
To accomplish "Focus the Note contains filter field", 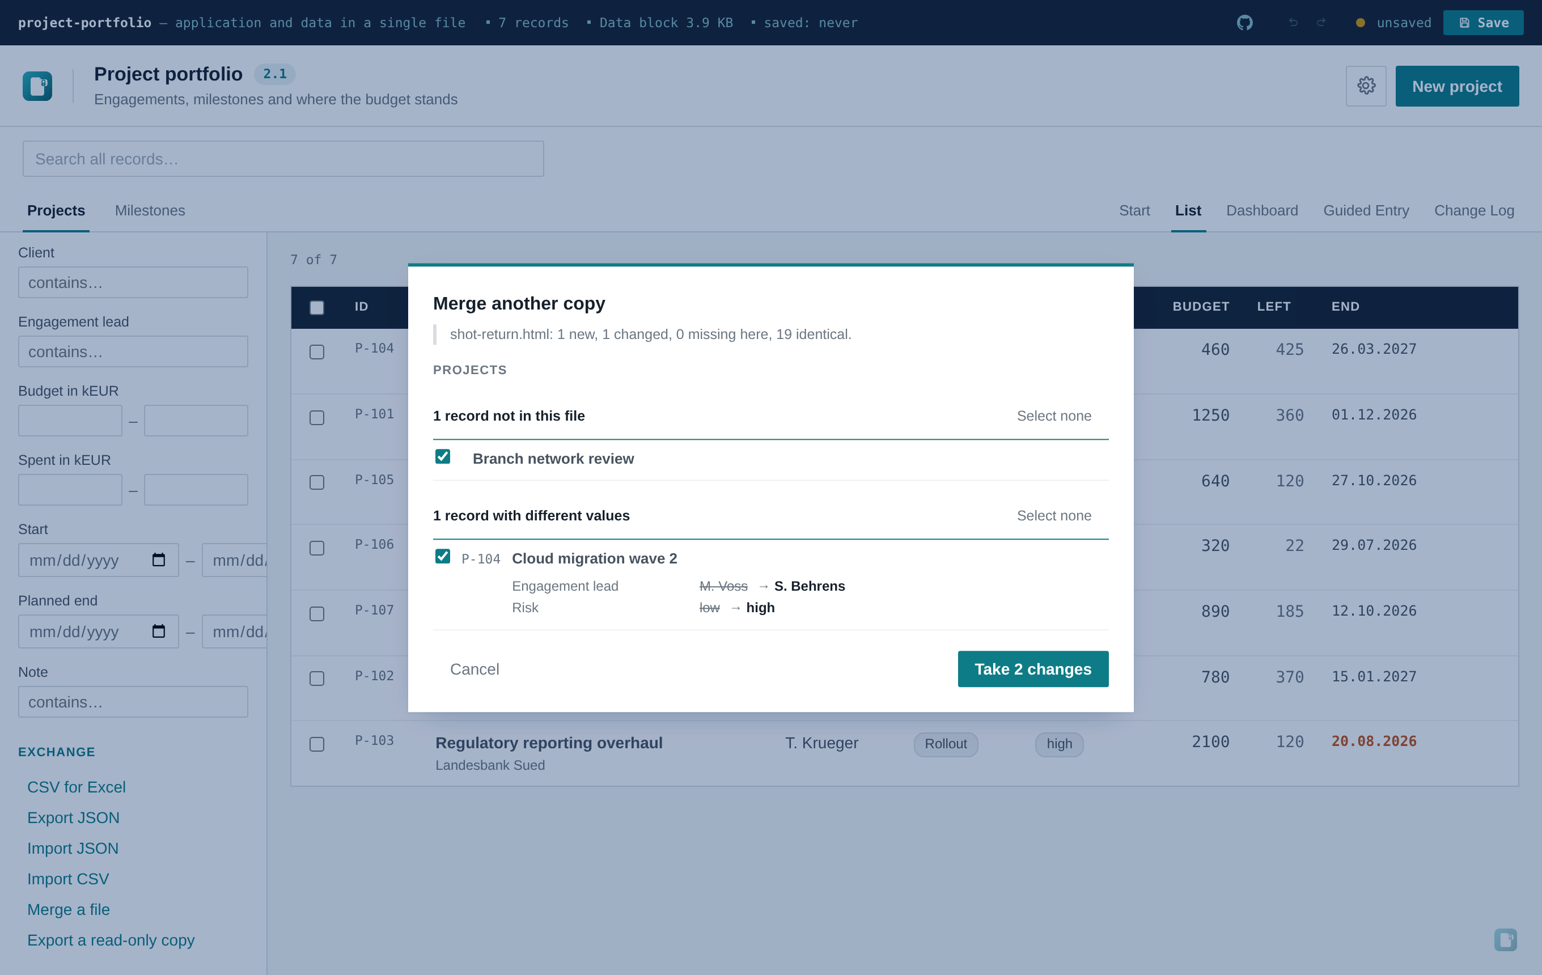I will (133, 702).
